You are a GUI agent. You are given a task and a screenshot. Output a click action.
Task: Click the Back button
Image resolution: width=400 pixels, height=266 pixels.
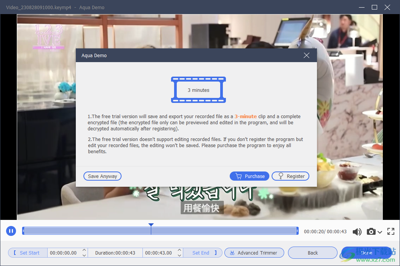click(313, 253)
